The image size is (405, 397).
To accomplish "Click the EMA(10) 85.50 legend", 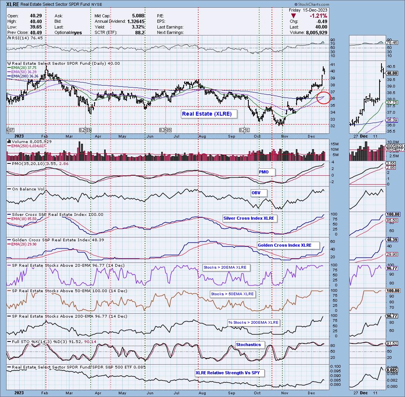I will [x=22, y=219].
